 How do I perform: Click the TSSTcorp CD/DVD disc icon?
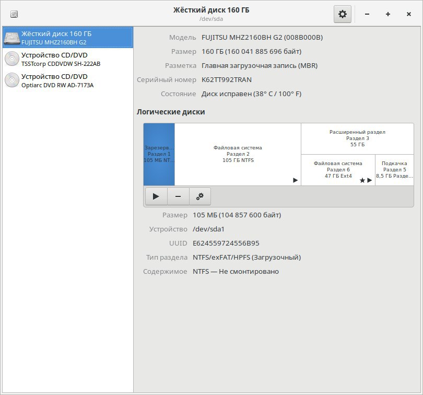[x=12, y=59]
